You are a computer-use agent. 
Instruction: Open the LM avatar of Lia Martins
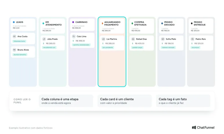click(x=103, y=39)
